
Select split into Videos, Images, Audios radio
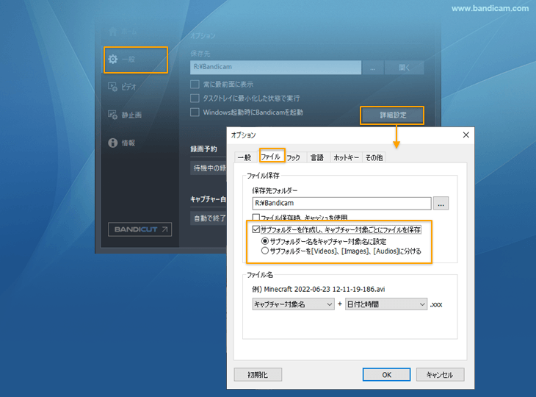[x=265, y=251]
